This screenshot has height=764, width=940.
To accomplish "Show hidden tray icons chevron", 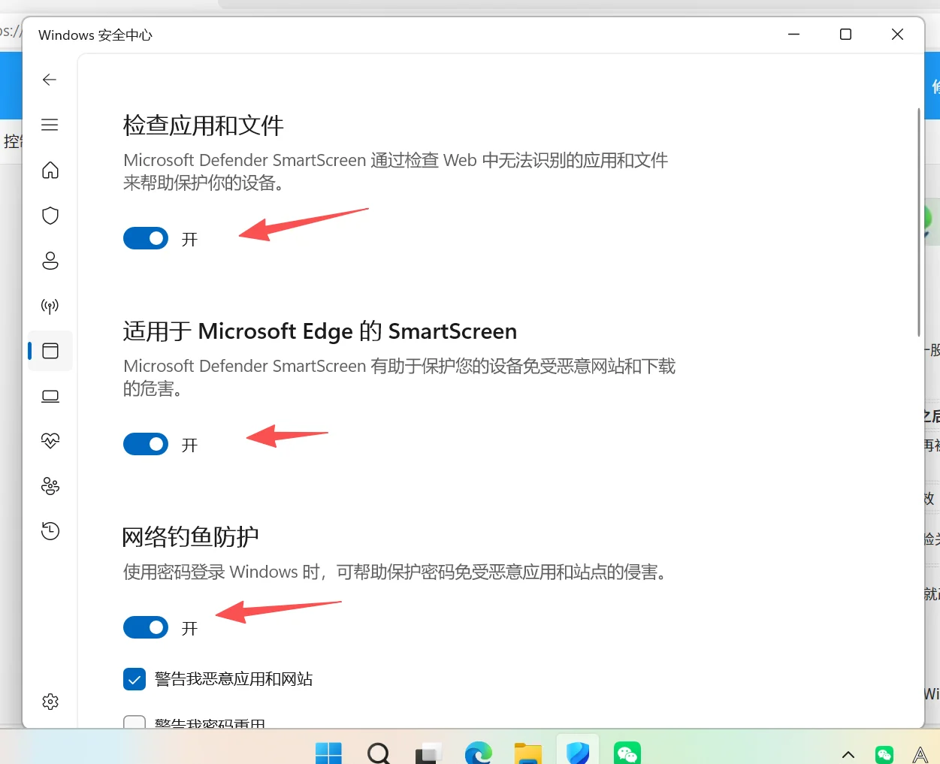I will click(x=848, y=754).
